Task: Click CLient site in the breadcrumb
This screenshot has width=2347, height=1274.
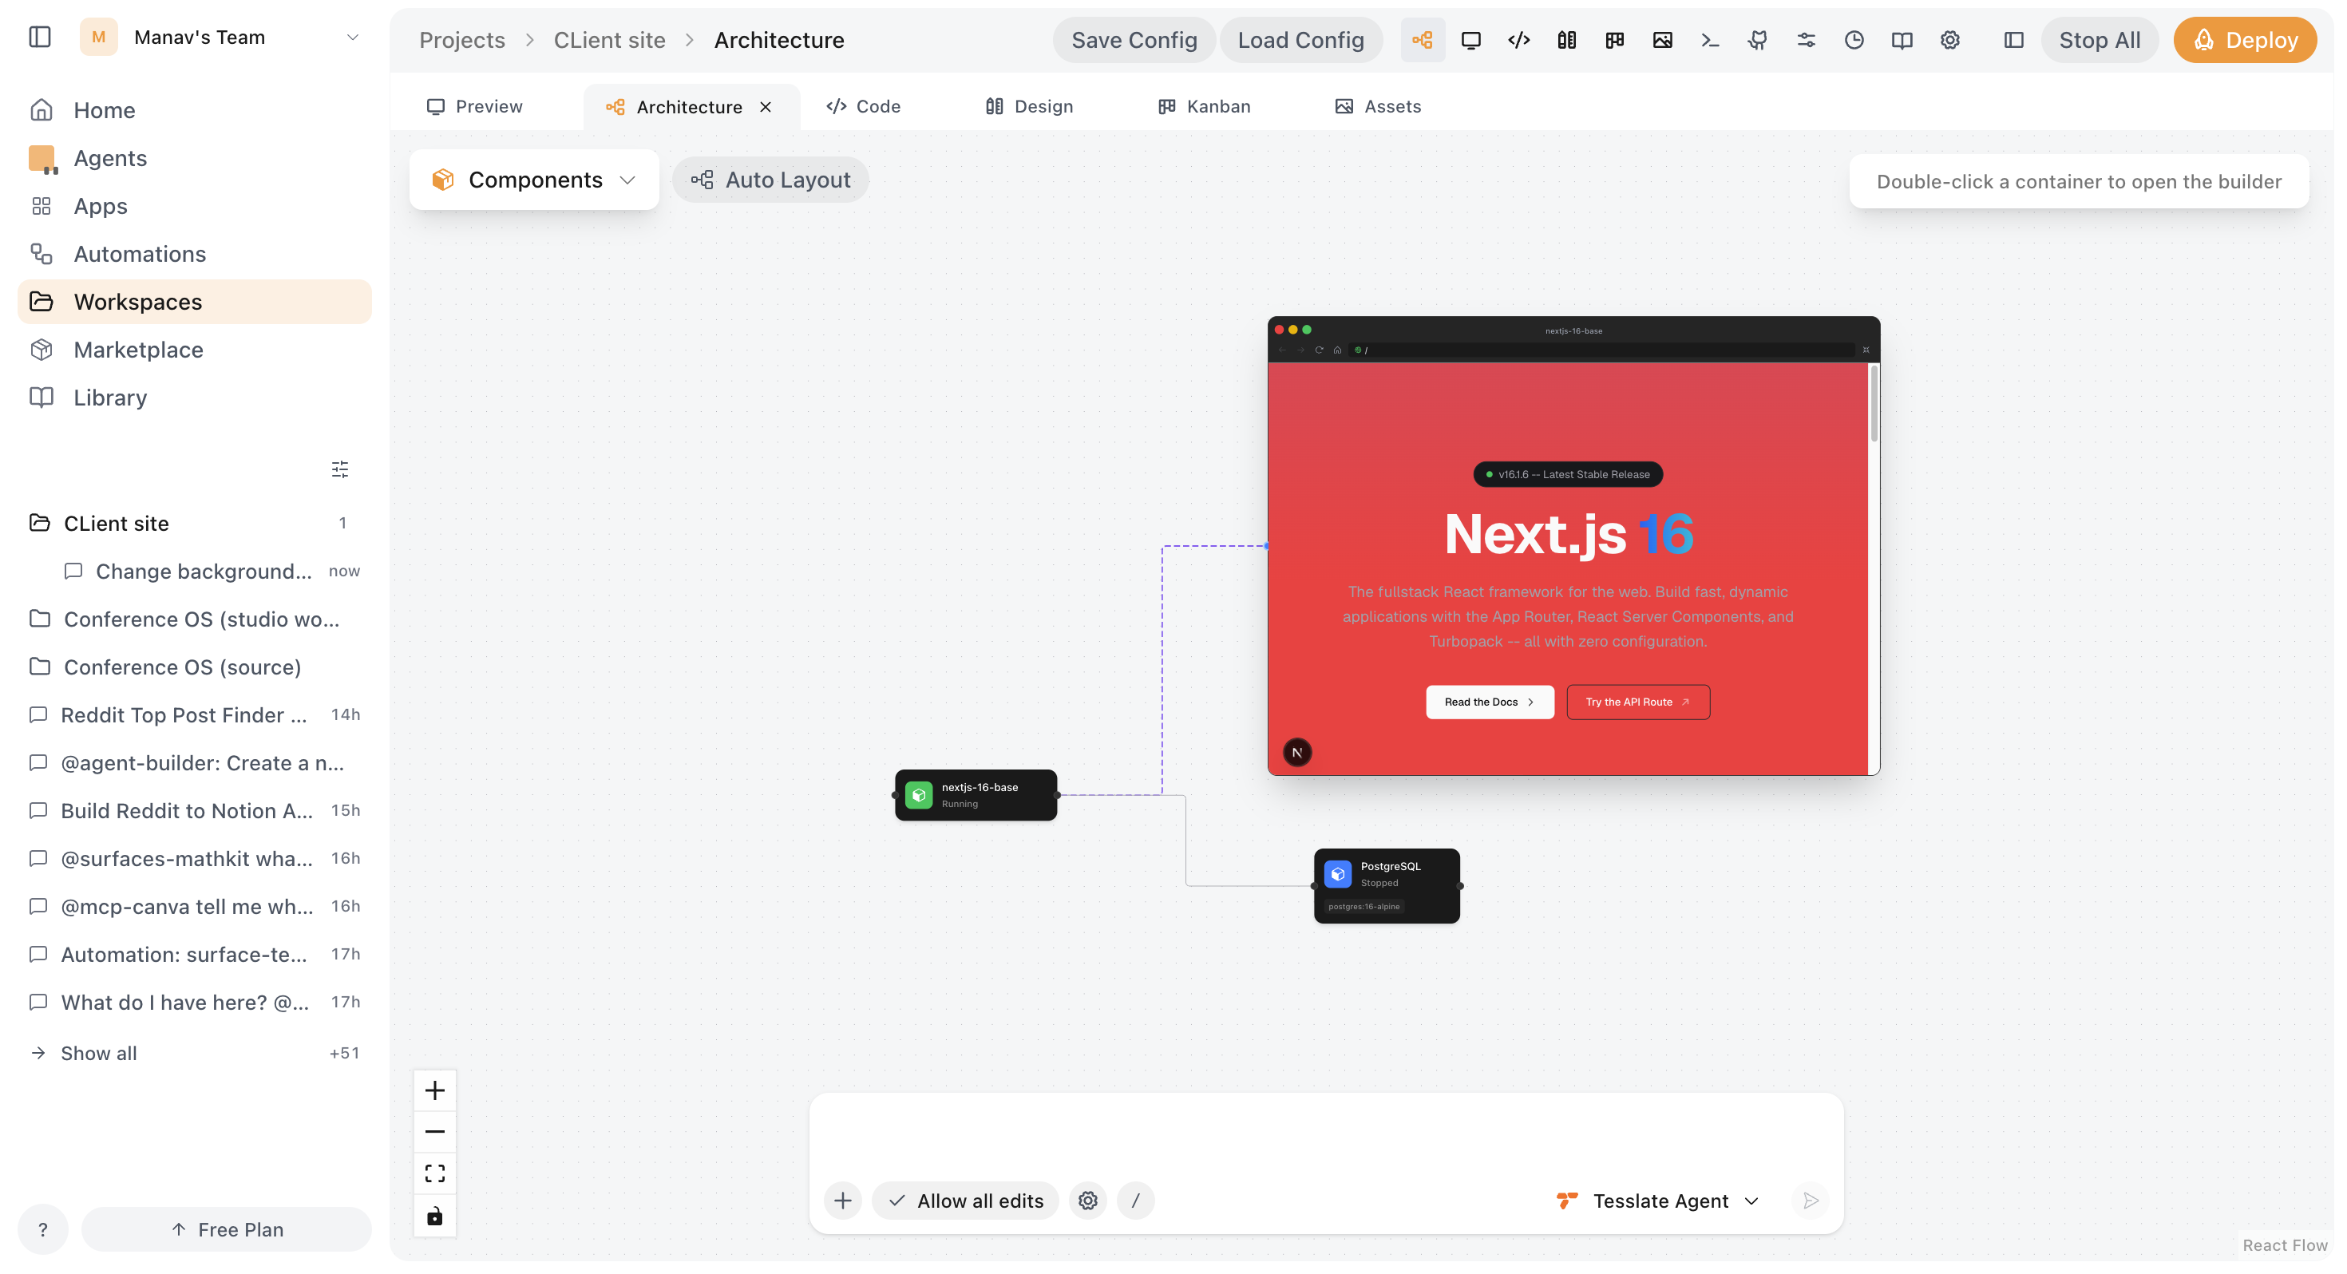Action: 610,40
